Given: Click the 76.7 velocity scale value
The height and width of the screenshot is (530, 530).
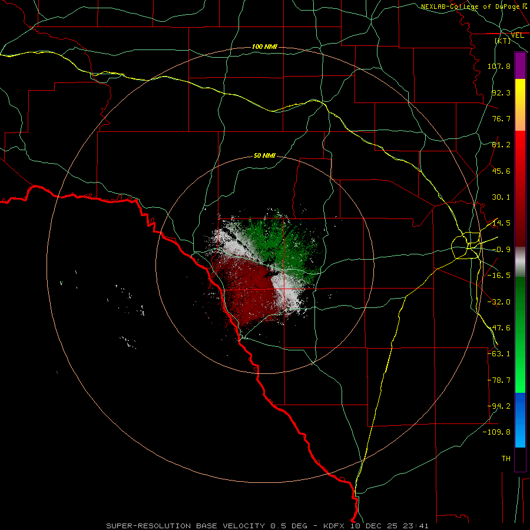Looking at the screenshot, I should (x=501, y=118).
